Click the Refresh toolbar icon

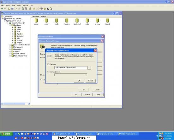click(23, 9)
